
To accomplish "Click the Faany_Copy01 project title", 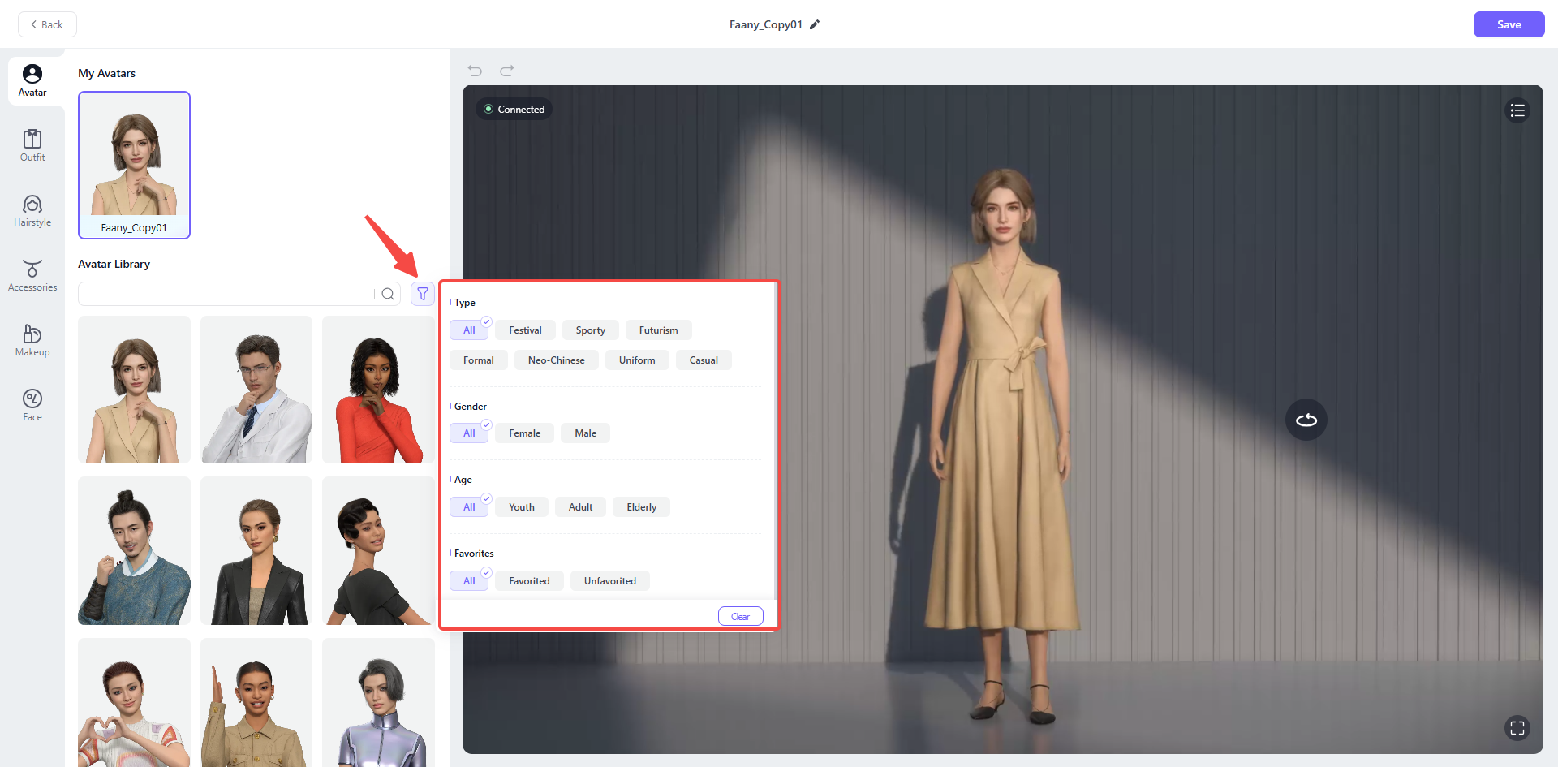I will pos(765,24).
